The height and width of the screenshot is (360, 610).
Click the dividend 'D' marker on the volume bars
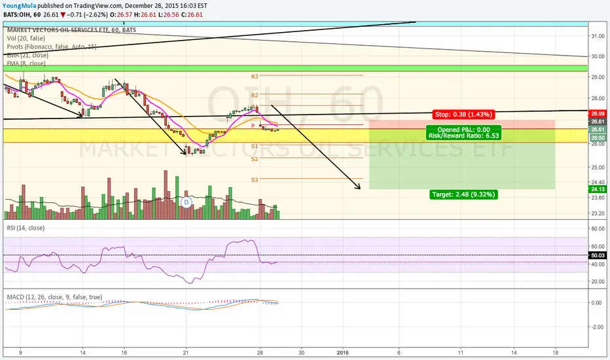point(187,202)
